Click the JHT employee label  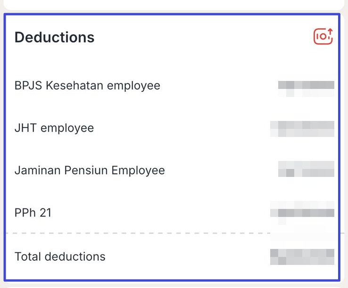coord(54,128)
